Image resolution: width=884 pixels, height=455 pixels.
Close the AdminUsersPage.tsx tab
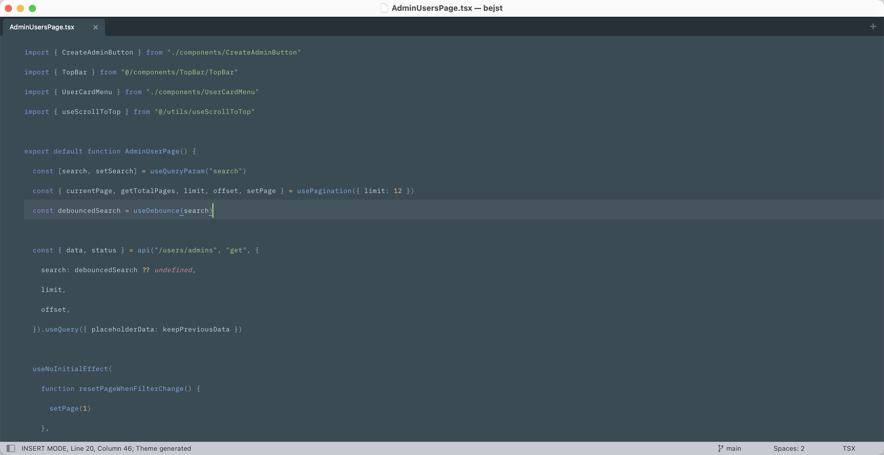96,27
